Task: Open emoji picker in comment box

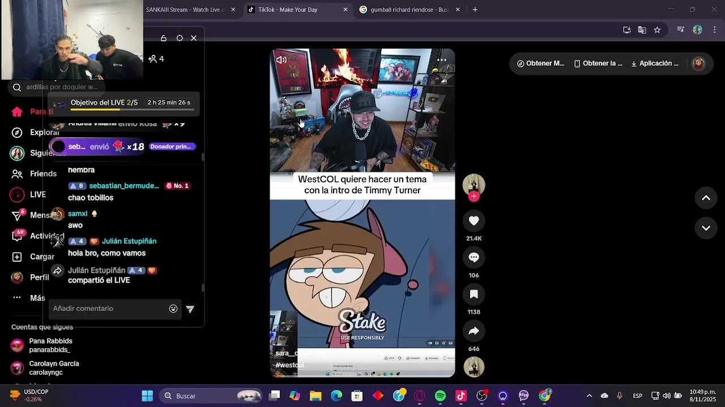Action: click(x=173, y=309)
